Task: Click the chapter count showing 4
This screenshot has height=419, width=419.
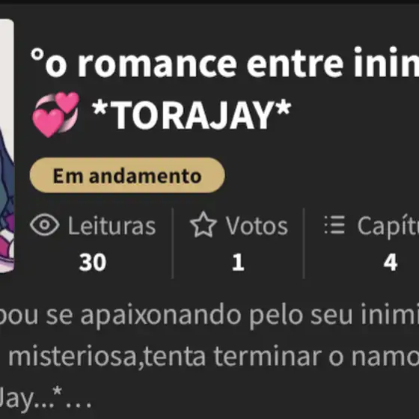Action: 391,263
